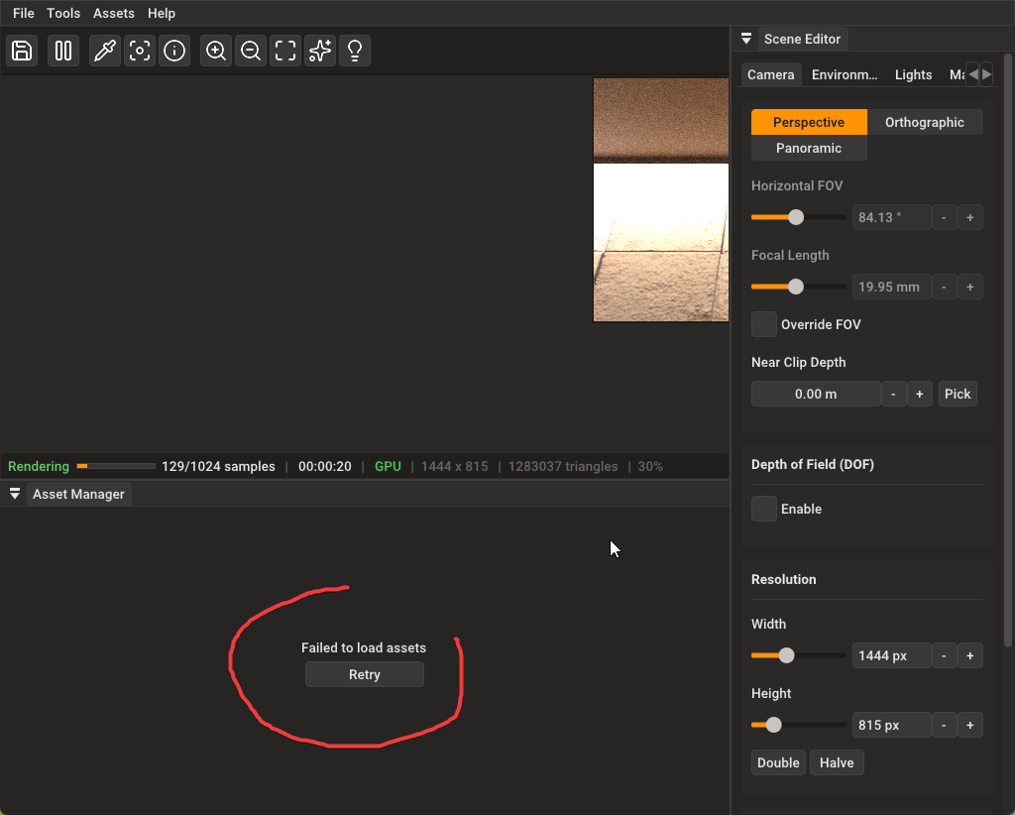Image resolution: width=1015 pixels, height=815 pixels.
Task: Click the fit-to-view frame icon
Action: coord(285,51)
